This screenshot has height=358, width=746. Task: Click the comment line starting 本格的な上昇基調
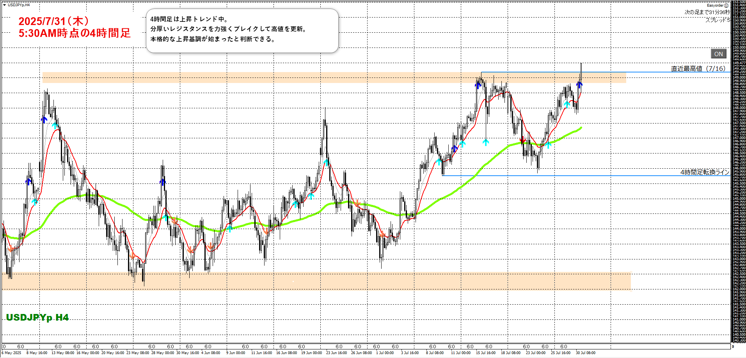213,39
